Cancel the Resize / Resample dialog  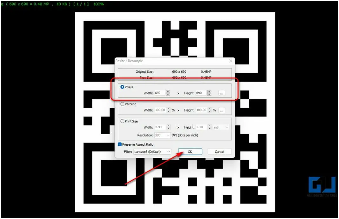[x=219, y=152]
